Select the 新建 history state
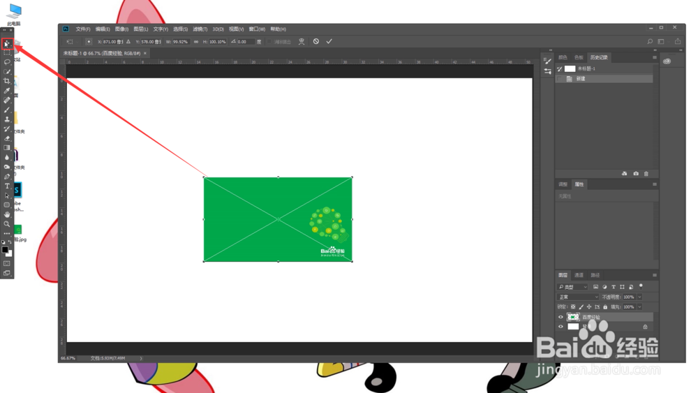698x393 pixels. (x=604, y=79)
